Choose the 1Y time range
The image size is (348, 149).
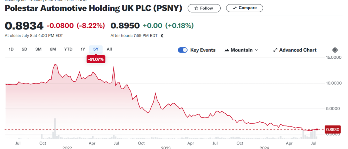83,49
